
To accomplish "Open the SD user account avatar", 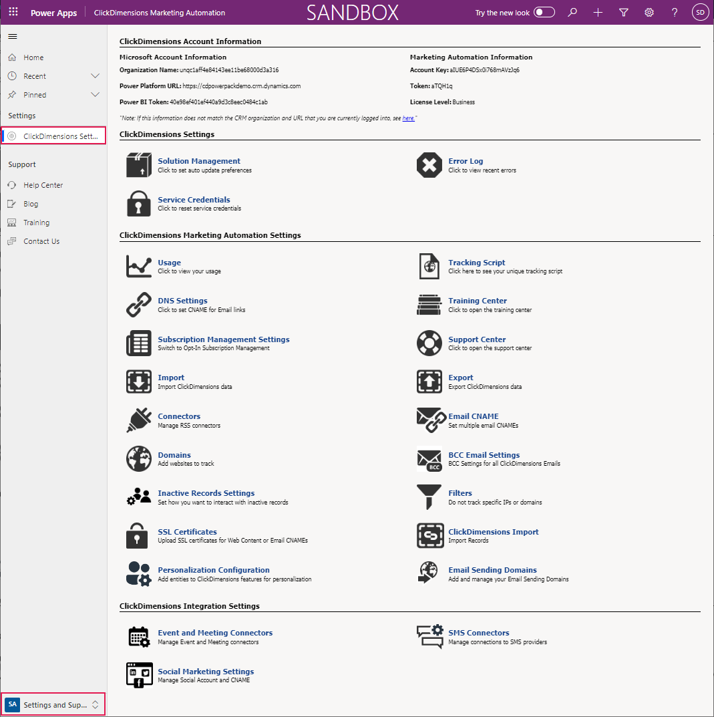I will [700, 12].
